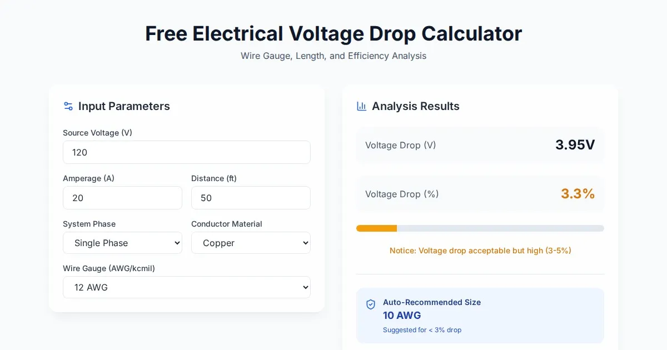Click the Auto-Recommended Size label
The height and width of the screenshot is (350, 667).
[x=432, y=302]
